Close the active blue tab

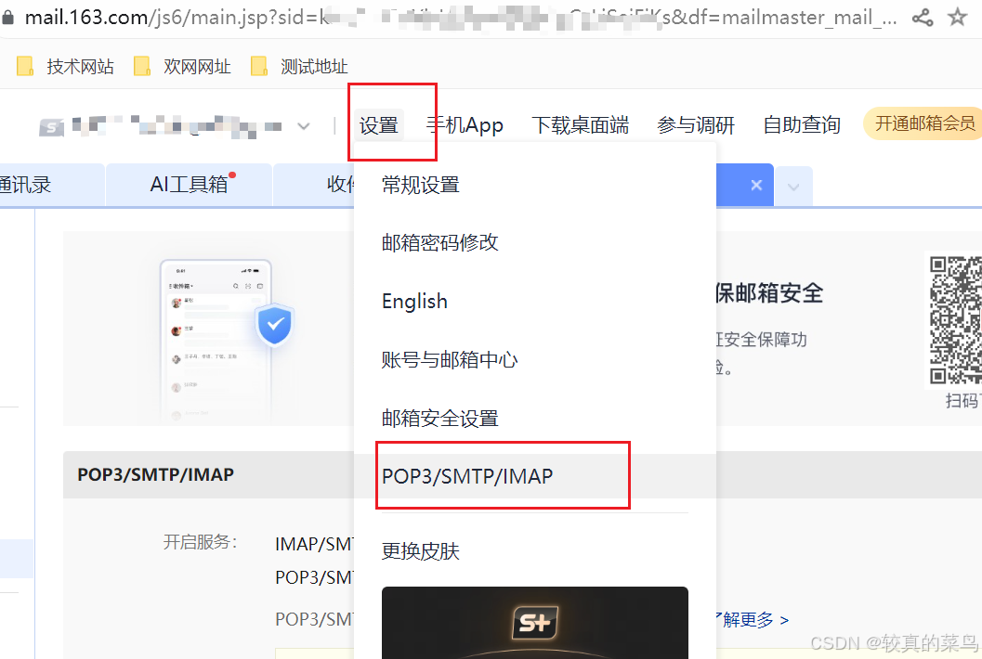(756, 185)
